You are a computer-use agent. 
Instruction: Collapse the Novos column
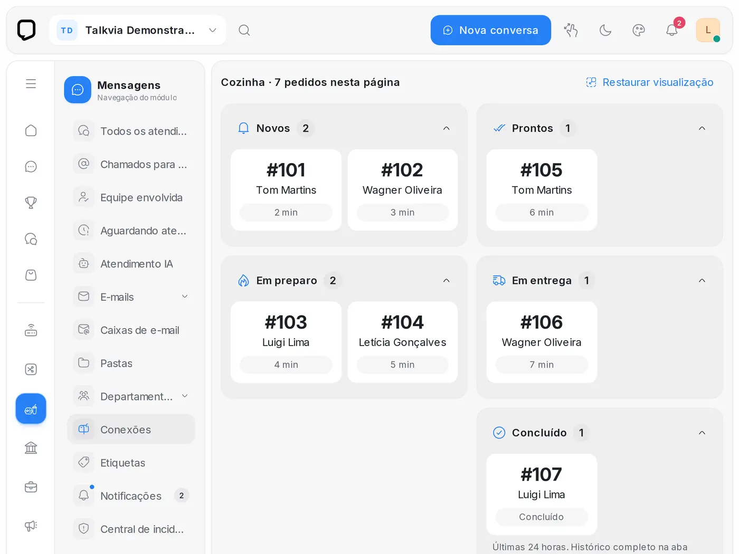(447, 128)
